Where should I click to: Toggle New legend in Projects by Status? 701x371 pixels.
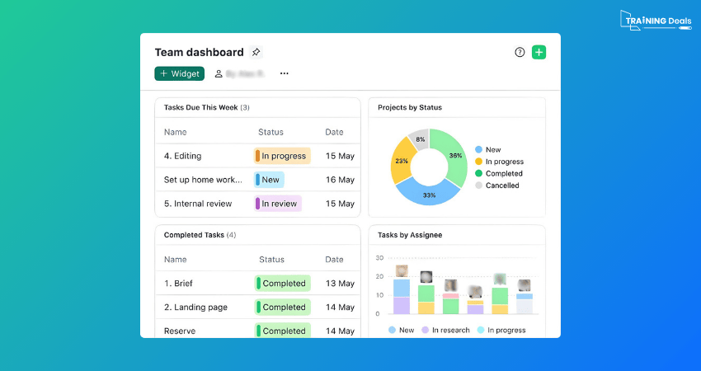point(492,150)
